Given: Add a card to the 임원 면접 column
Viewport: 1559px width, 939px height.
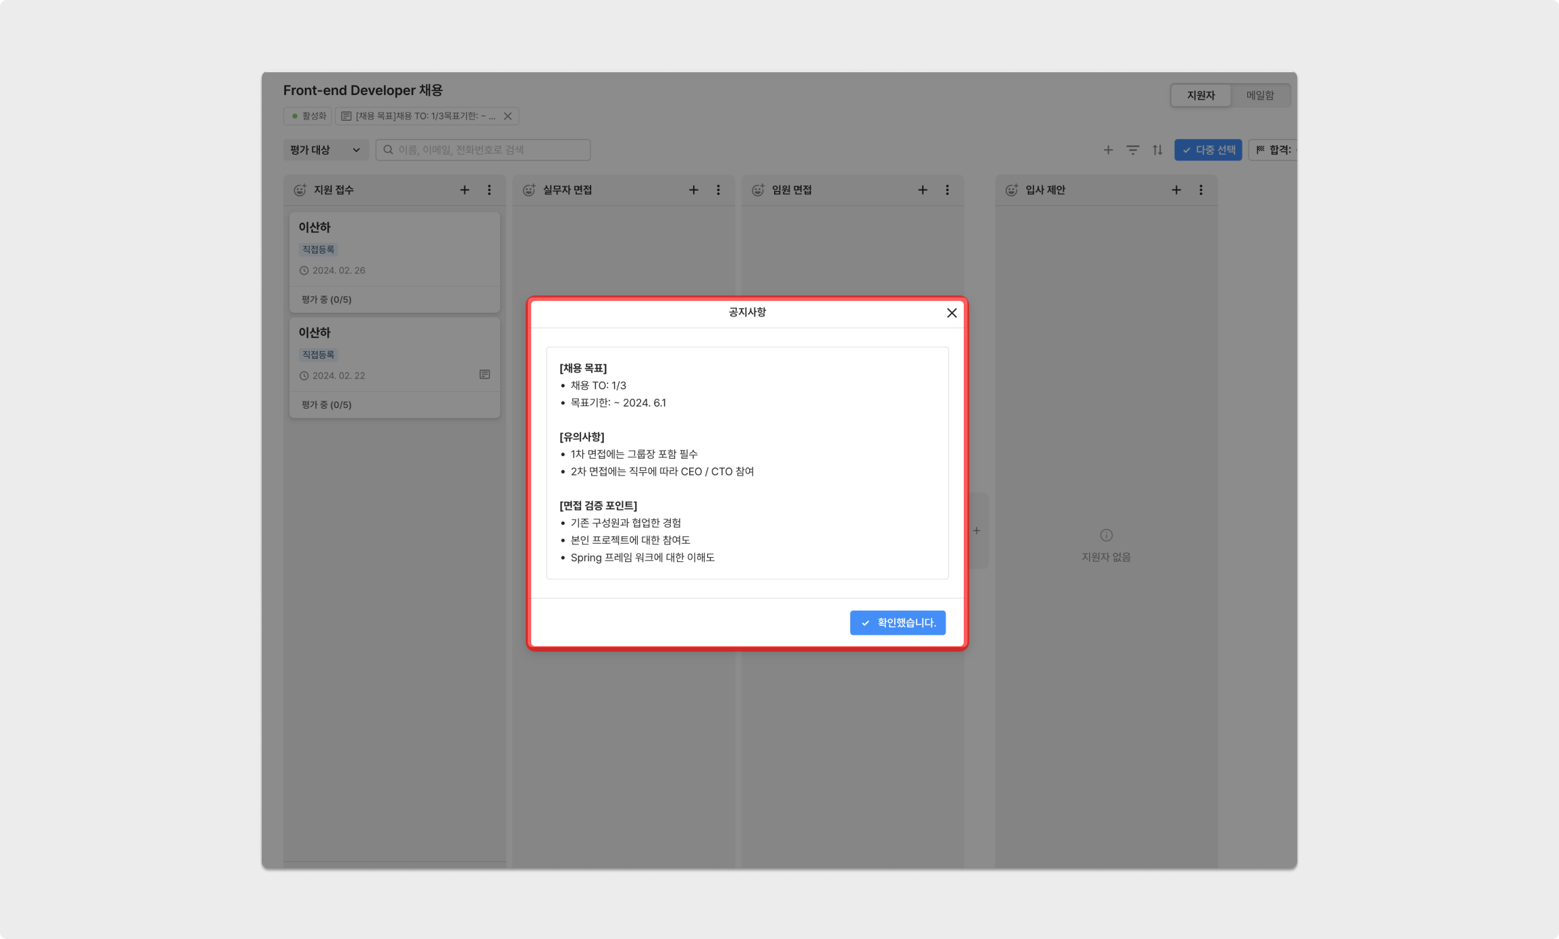Looking at the screenshot, I should point(923,190).
